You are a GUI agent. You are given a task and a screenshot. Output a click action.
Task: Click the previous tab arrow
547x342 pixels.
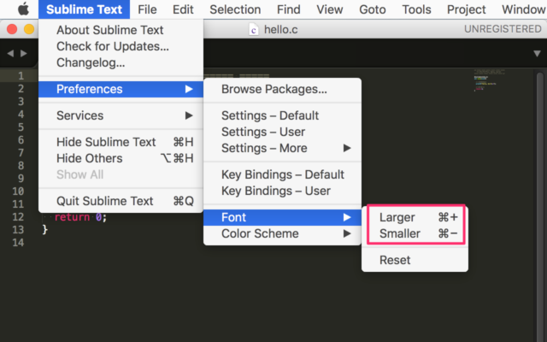point(10,53)
